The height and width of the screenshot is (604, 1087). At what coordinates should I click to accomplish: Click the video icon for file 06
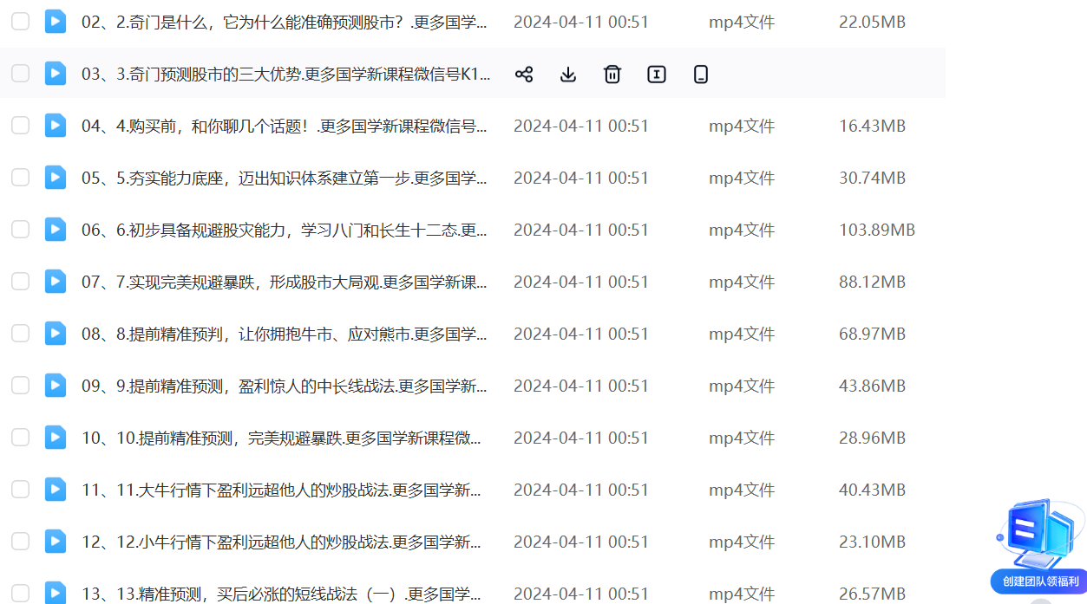56,230
